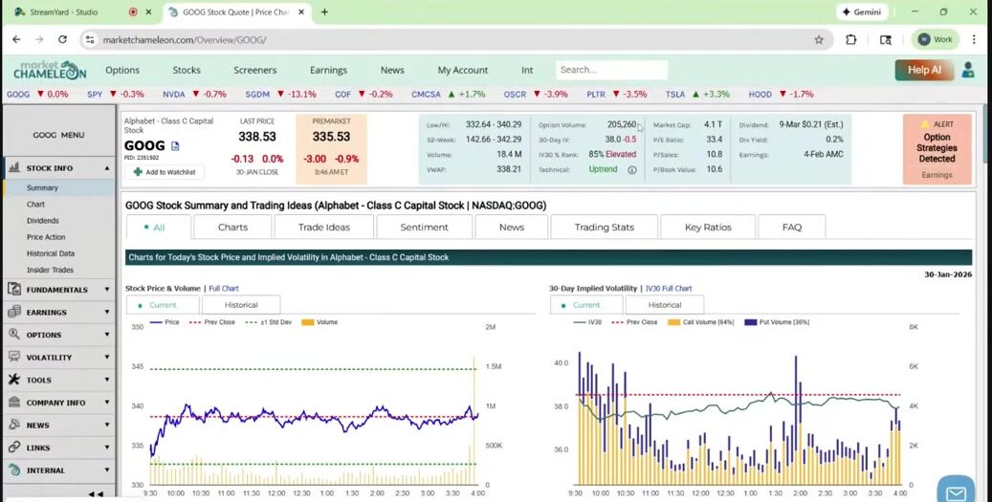Select Current under 30-Day Implied Volatility
Screen dimensions: 992x502
tap(586, 305)
